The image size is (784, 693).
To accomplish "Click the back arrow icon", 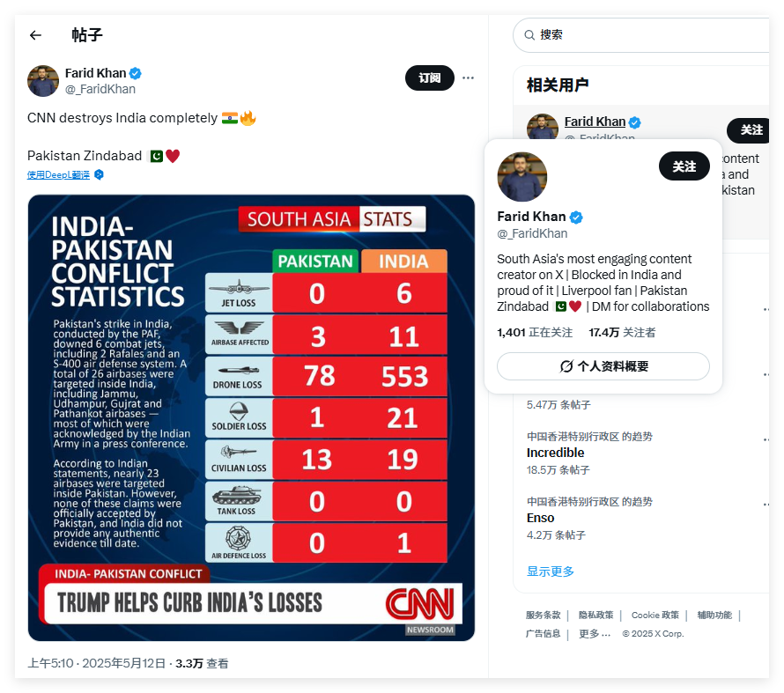I will 35,35.
